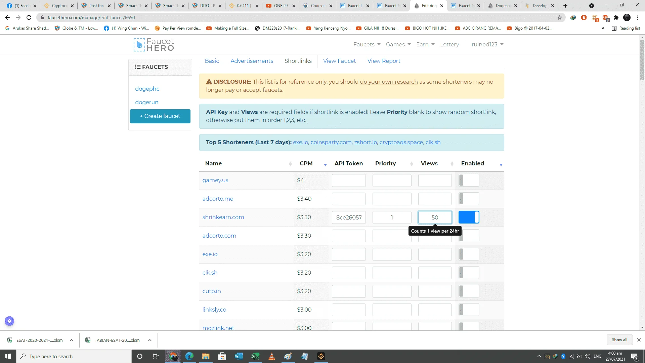Open the View Faucet tab
Screen dimensions: 645x363
(339, 61)
